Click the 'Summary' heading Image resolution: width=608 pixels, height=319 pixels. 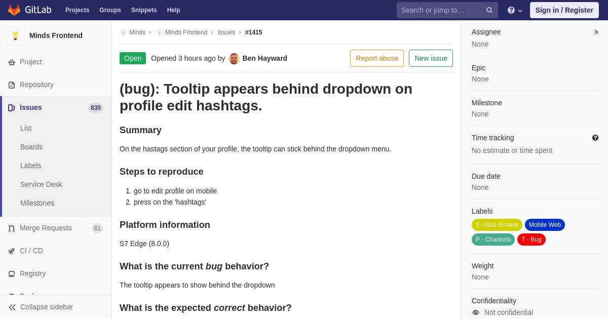point(140,130)
